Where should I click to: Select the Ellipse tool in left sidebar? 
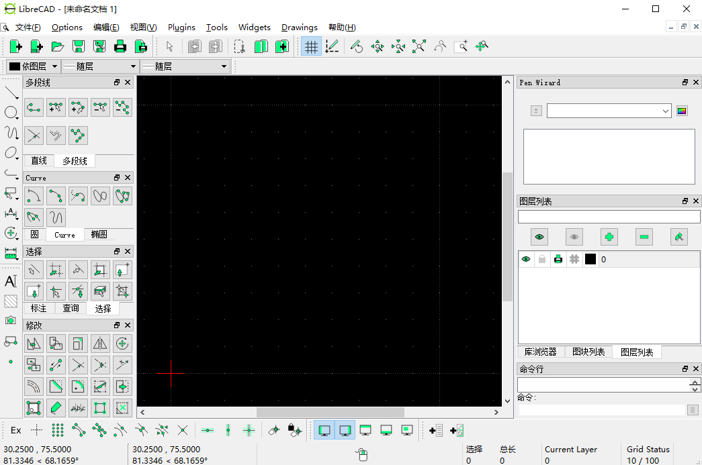point(10,153)
